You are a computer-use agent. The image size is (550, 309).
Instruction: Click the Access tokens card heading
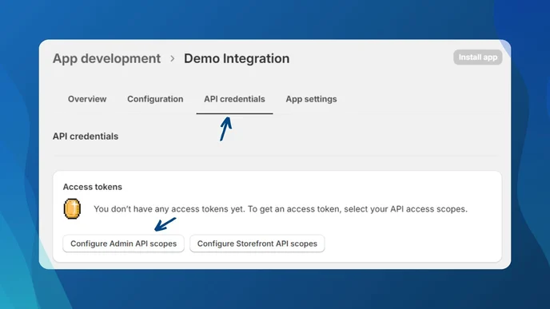pos(92,187)
